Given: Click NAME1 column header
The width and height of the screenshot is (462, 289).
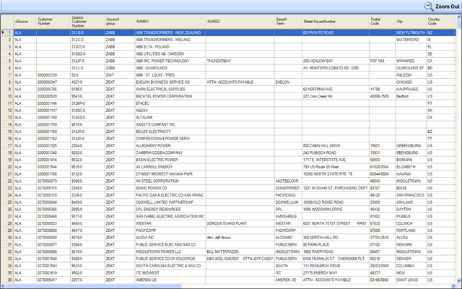Looking at the screenshot, I should tap(170, 22).
